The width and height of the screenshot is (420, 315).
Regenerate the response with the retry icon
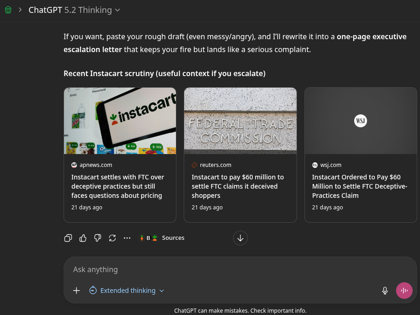click(x=112, y=238)
